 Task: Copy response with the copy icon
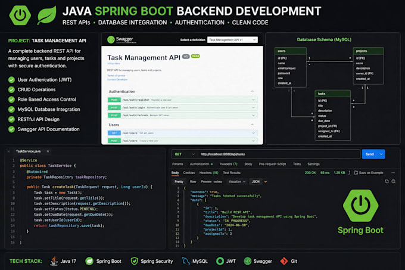[x=387, y=181]
